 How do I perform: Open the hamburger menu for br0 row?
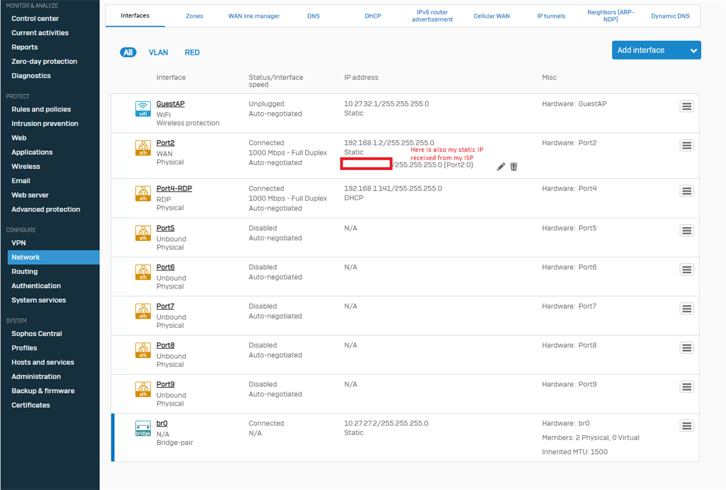[686, 426]
